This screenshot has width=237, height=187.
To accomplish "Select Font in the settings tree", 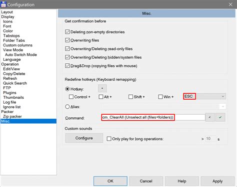I will pos(7,26).
